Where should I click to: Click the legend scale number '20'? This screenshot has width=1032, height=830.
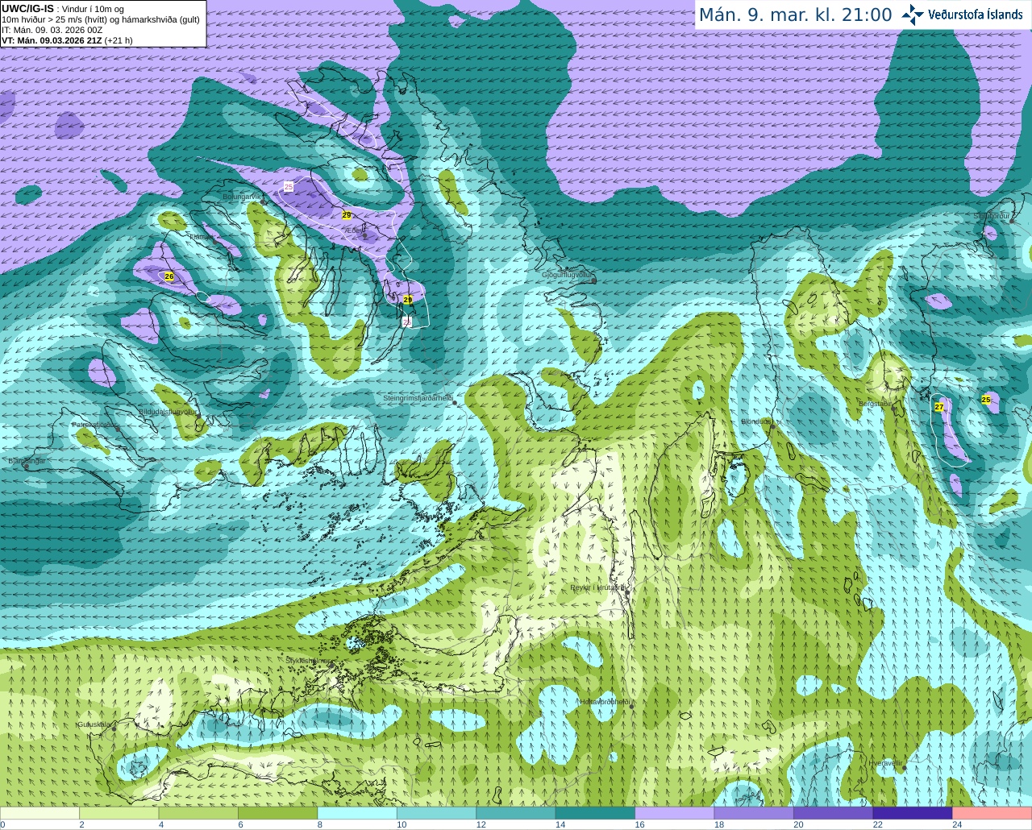tap(798, 824)
